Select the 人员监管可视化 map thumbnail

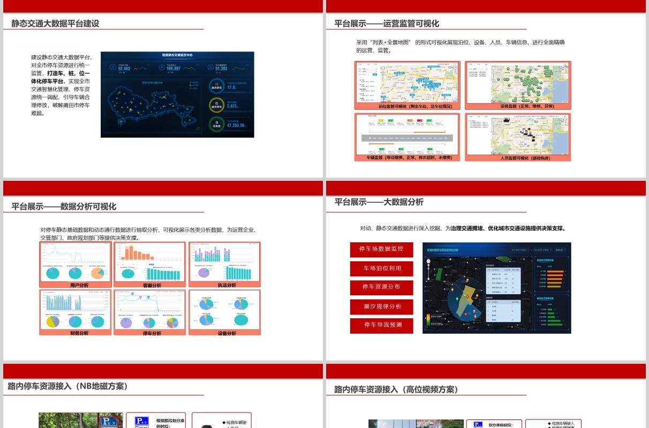coord(518,134)
